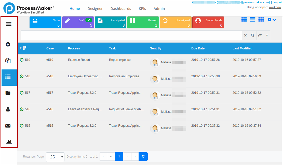283x165 pixels.
Task: Click the blue refresh button in pagination
Action: (143, 157)
